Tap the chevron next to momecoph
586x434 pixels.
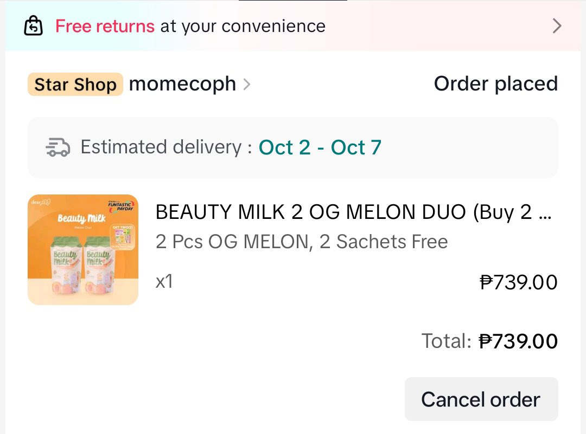click(x=247, y=85)
